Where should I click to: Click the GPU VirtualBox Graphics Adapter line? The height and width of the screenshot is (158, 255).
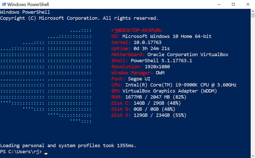(164, 91)
